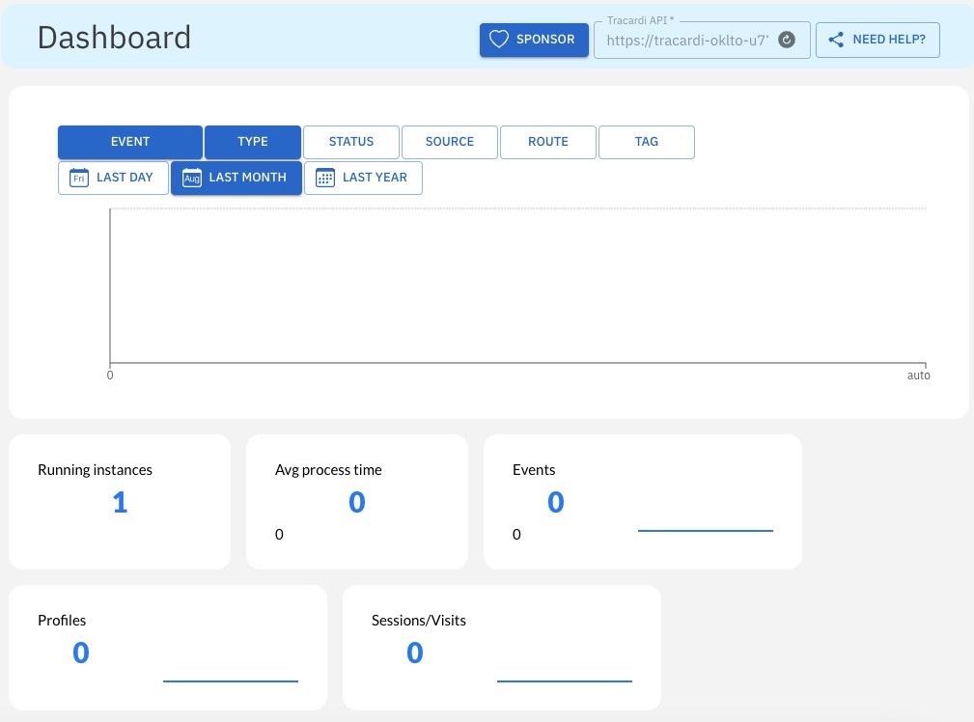Select the Tag grouping button
Image resolution: width=974 pixels, height=722 pixels.
coord(647,142)
